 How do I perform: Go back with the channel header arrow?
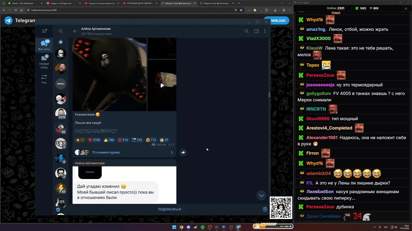(75, 31)
